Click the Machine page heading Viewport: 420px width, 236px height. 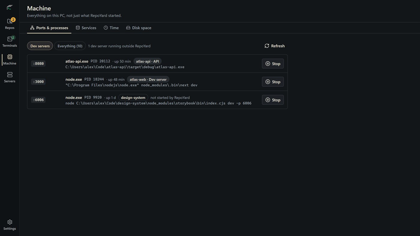[x=39, y=8]
